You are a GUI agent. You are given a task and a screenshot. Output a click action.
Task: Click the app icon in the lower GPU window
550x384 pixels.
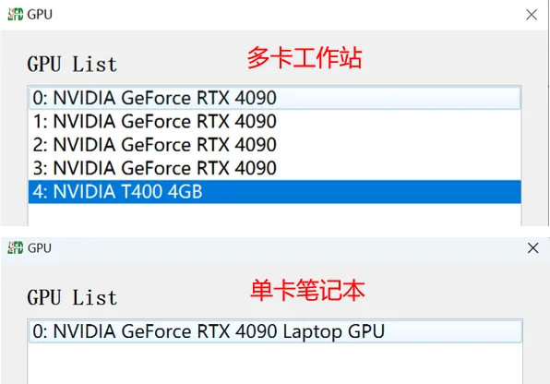click(x=16, y=247)
